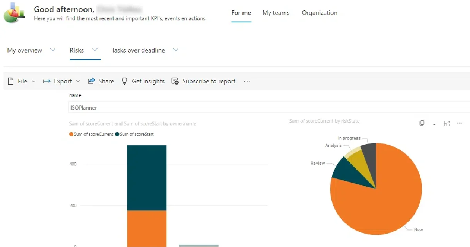Open Get insights
The height and width of the screenshot is (247, 470).
[x=148, y=81]
